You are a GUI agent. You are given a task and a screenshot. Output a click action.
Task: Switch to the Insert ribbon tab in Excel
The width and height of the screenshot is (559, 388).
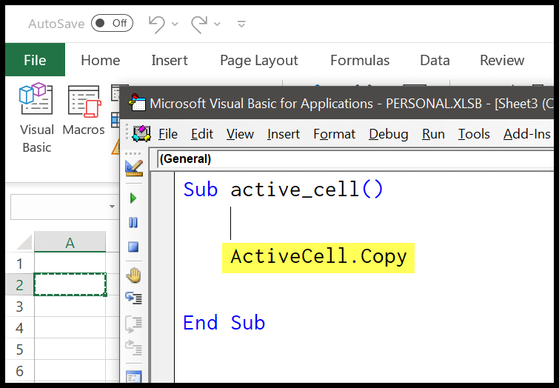click(170, 60)
